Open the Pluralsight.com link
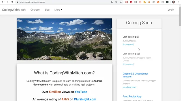 click(85, 99)
